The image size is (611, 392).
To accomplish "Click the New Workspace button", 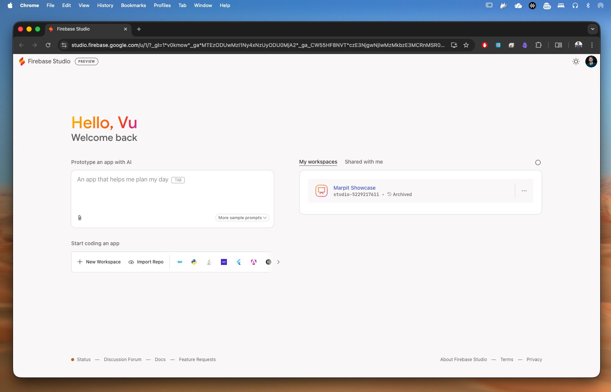I will (x=99, y=262).
